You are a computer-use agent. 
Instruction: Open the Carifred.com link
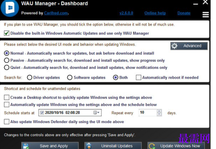coord(56,13)
